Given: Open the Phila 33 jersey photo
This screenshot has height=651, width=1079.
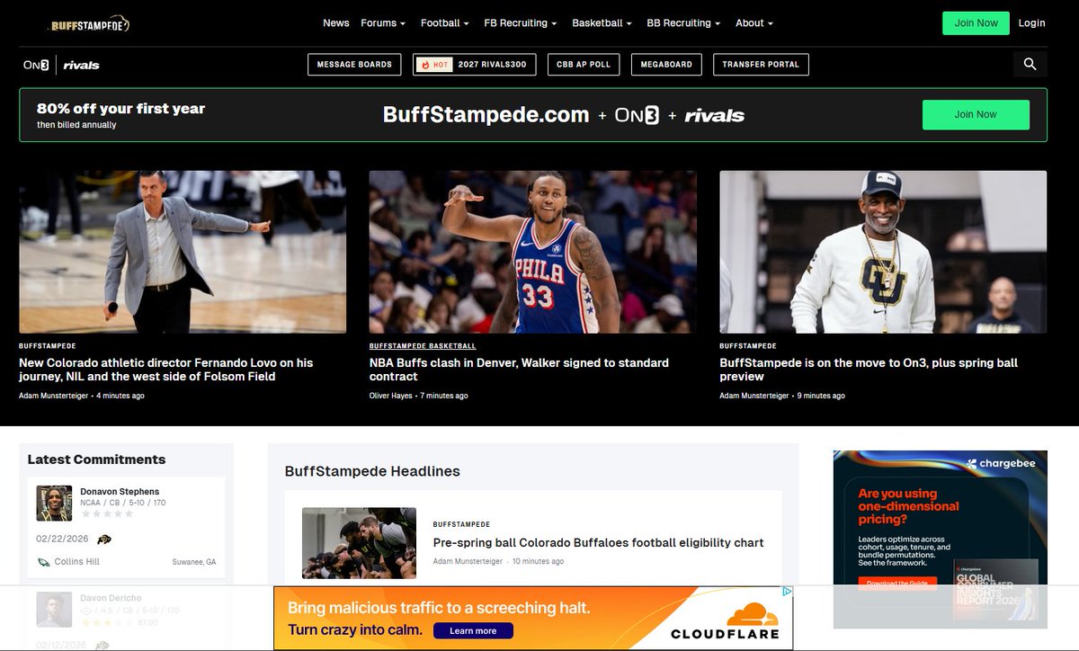Looking at the screenshot, I should tap(532, 252).
